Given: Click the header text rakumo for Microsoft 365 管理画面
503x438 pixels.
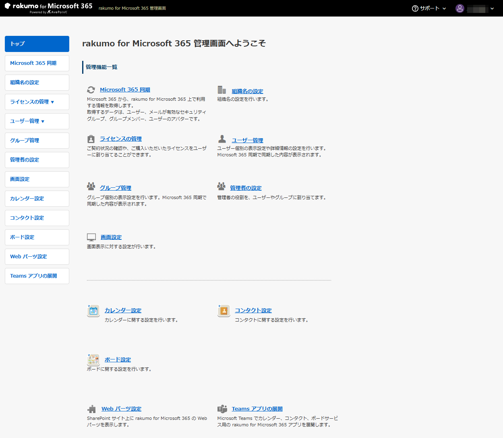Looking at the screenshot, I should (132, 8).
